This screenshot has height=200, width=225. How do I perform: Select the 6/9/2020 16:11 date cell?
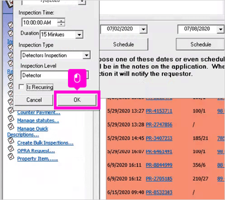tap(124, 165)
